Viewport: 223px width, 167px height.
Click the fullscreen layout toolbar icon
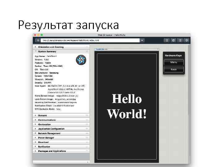click(x=167, y=40)
